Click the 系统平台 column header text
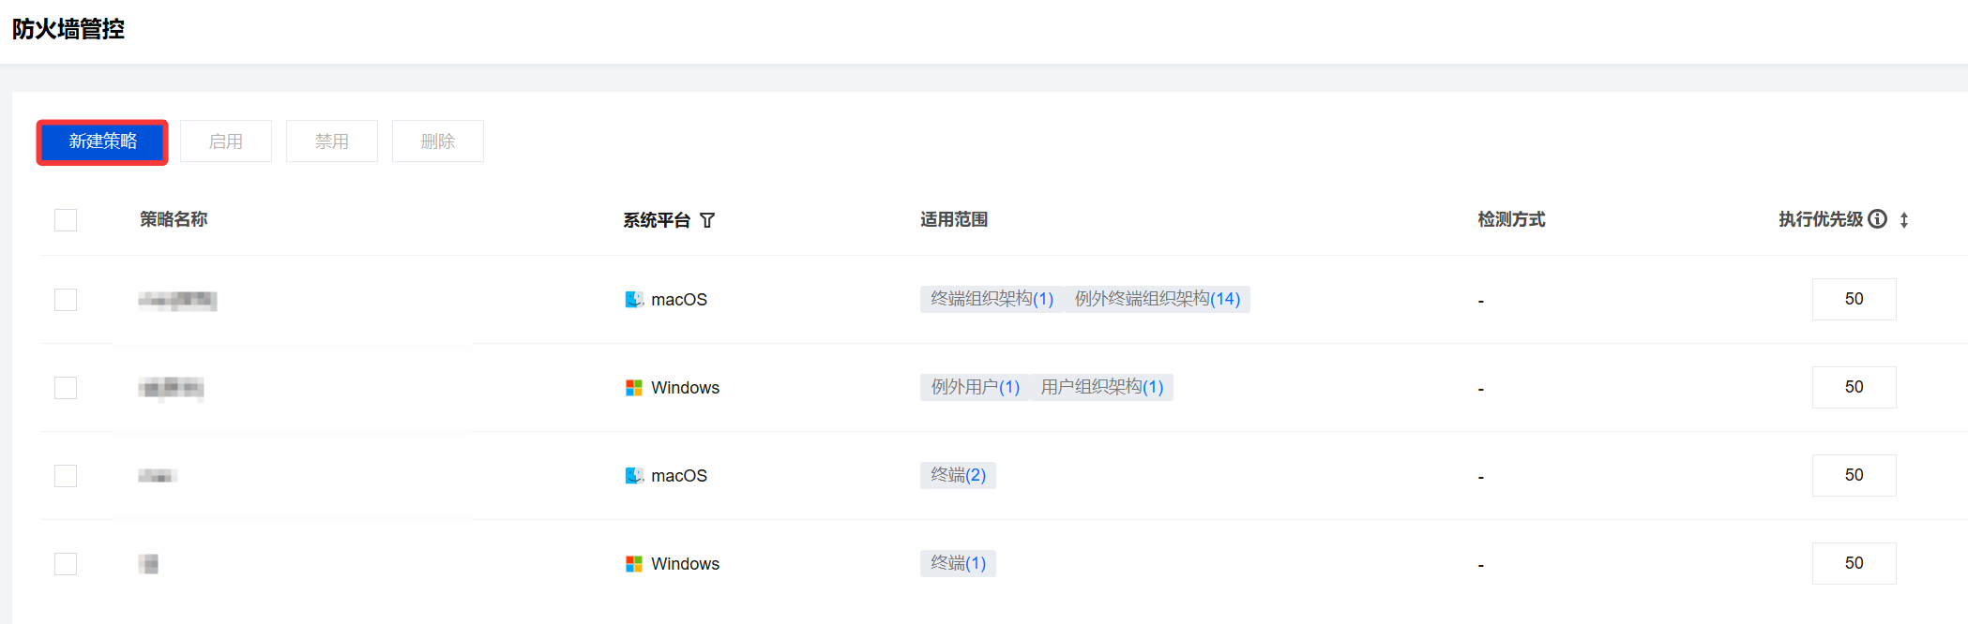The width and height of the screenshot is (1968, 624). tap(657, 220)
